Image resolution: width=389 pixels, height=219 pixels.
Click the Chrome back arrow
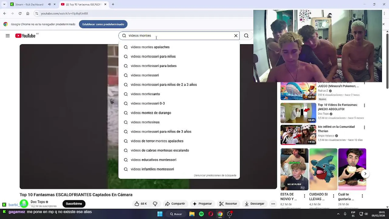pos(5,13)
